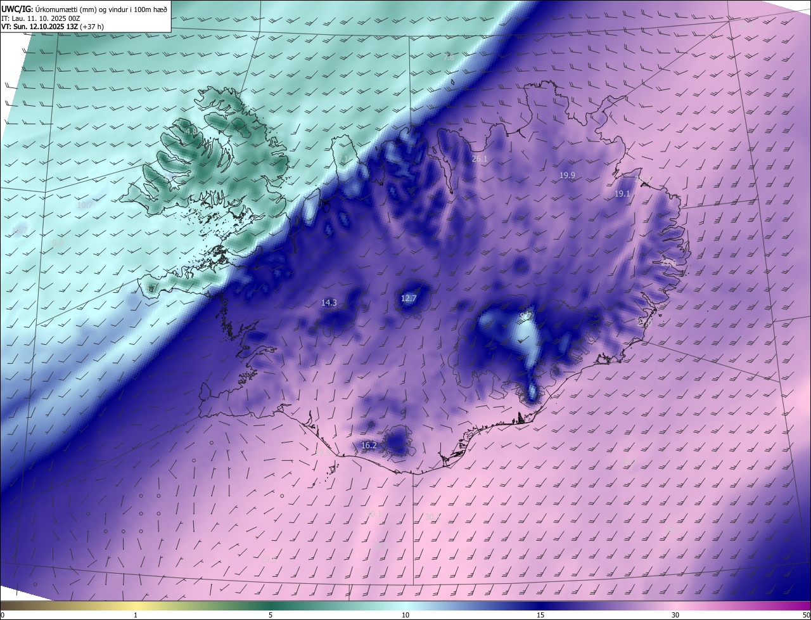Screen dimensions: 811x620
Task: Click the 4.8 value on the Westfjords
Action: pyautogui.click(x=190, y=131)
